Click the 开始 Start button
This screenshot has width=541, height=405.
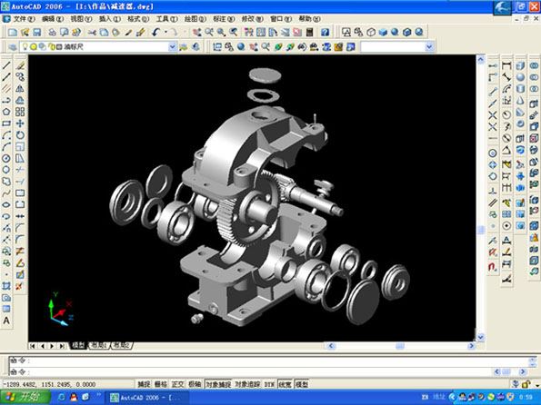(x=25, y=397)
